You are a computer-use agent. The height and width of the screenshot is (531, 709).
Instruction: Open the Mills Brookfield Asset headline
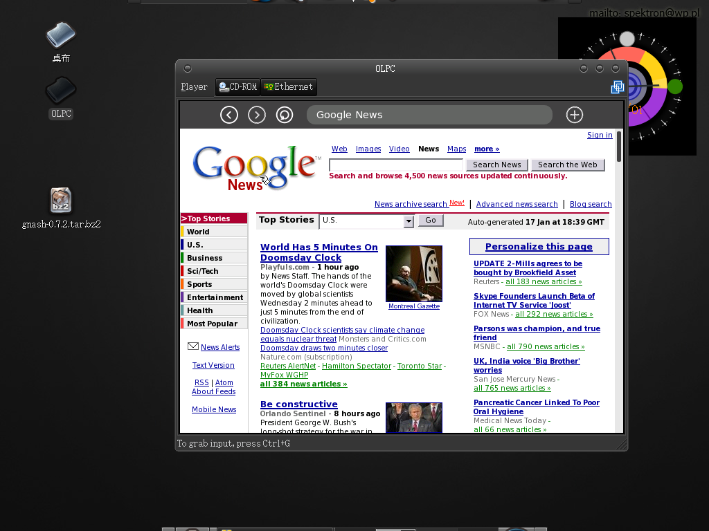[x=528, y=268]
